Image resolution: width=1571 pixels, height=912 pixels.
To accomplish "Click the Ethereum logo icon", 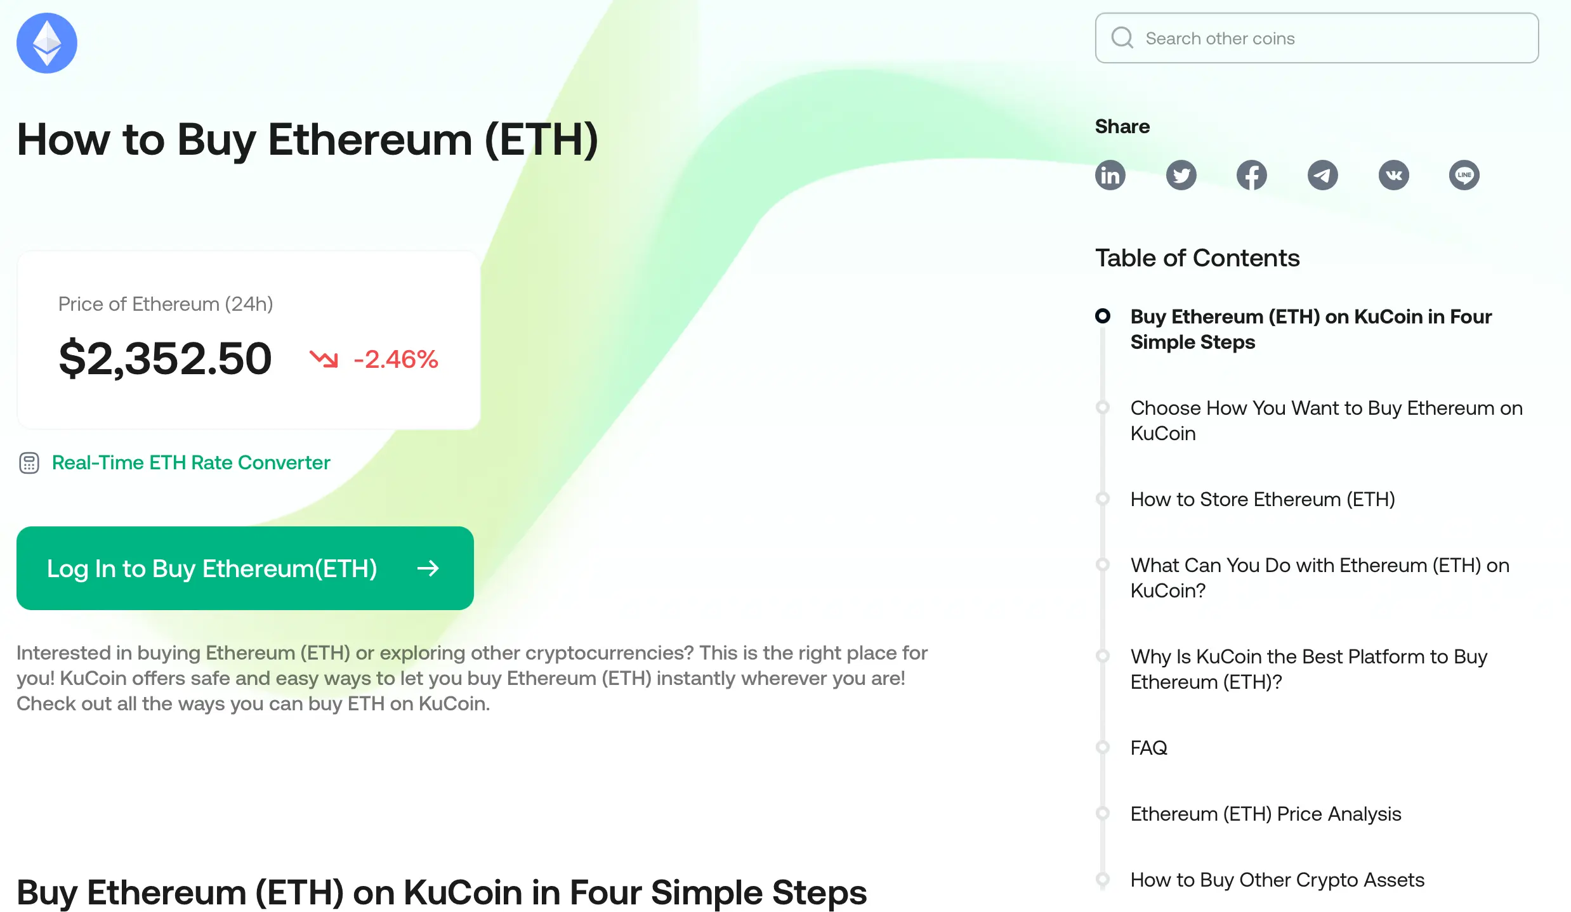I will pyautogui.click(x=46, y=42).
